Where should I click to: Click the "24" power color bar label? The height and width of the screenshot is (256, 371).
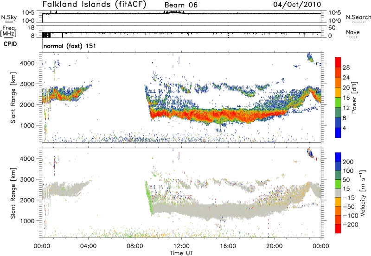[x=346, y=78]
